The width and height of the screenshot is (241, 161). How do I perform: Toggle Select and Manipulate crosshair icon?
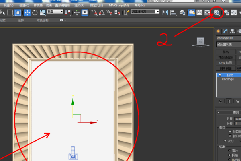pos(77,12)
